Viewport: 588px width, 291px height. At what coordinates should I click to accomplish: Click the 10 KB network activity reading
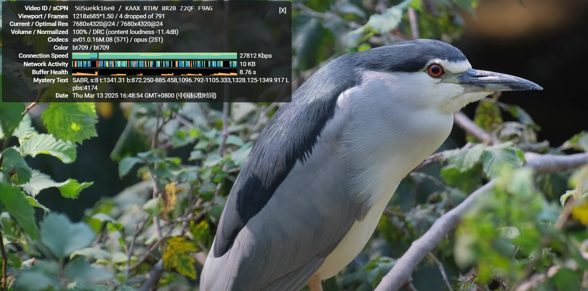coord(247,64)
